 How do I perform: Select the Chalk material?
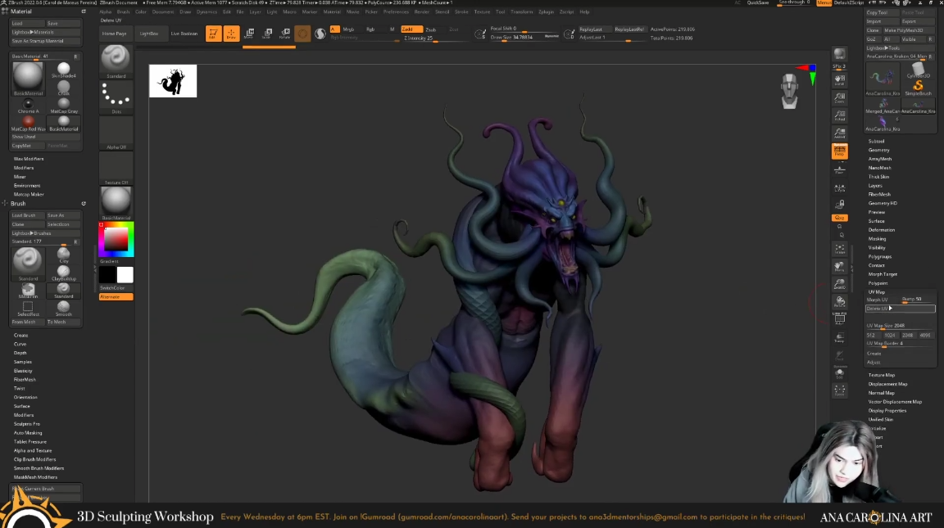[63, 88]
